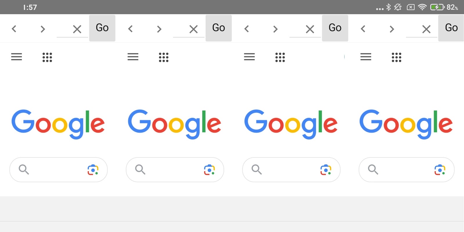Viewport: 464px width, 232px height.
Task: Open Google apps grid in the rightmost pane
Action: point(396,57)
